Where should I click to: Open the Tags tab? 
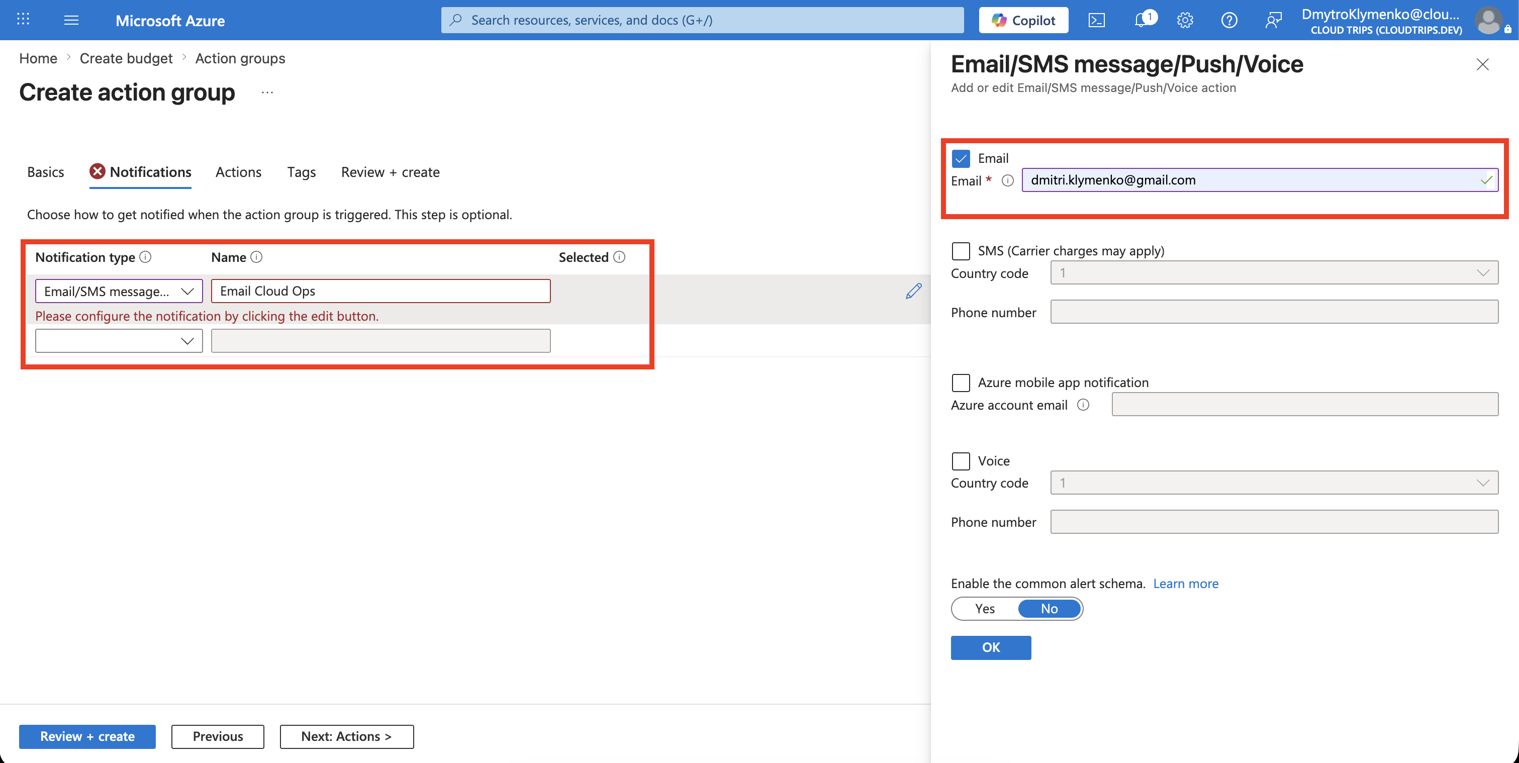(301, 172)
